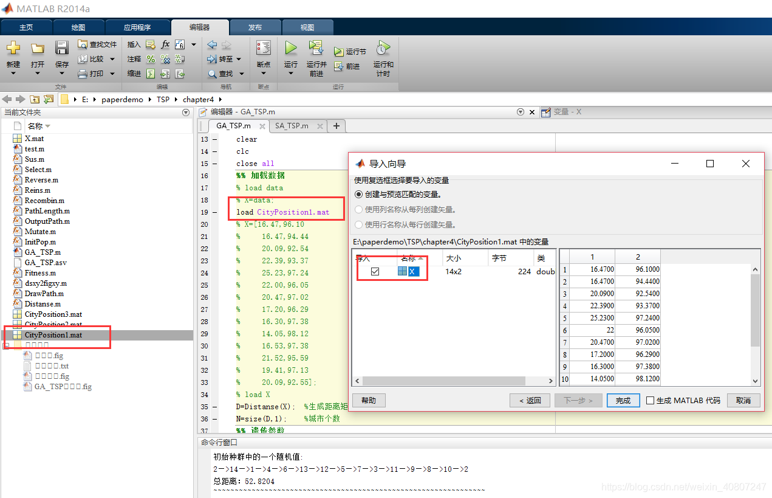This screenshot has height=498, width=772.
Task: Click the increase indent icon
Action: [165, 74]
